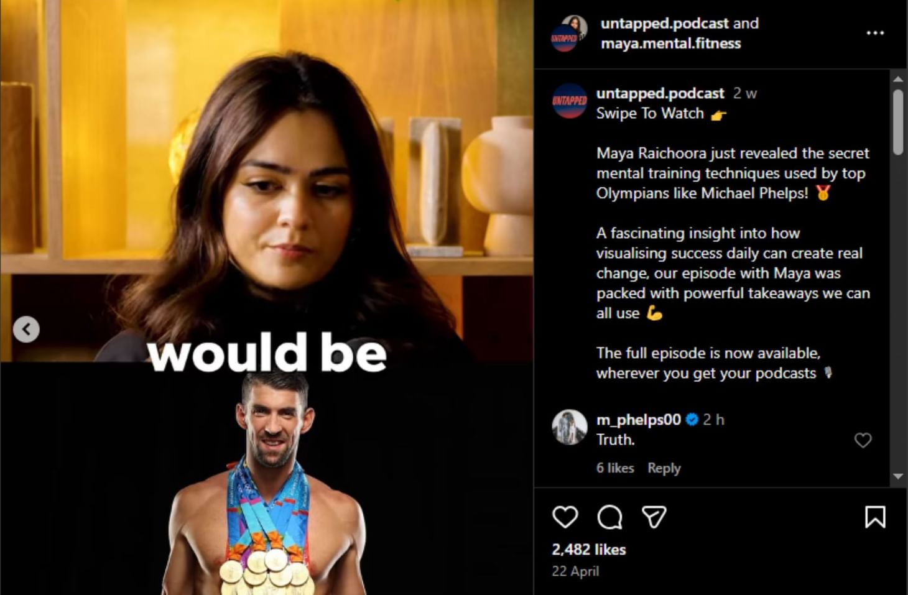This screenshot has width=908, height=595.
Task: Click the scroll up arrow in comments
Action: (x=897, y=79)
